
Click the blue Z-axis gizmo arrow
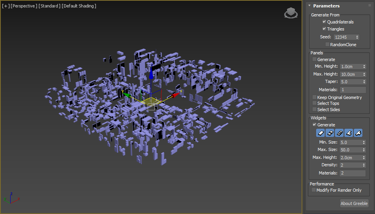point(151,74)
